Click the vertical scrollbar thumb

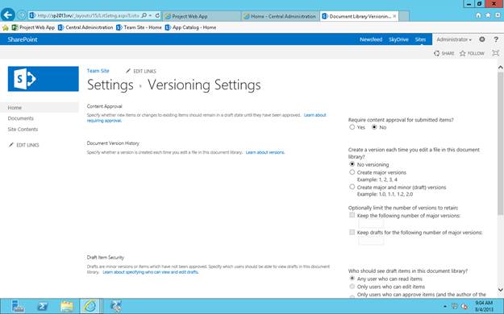(x=500, y=143)
